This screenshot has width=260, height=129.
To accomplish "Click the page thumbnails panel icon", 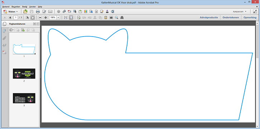I will (4, 24).
